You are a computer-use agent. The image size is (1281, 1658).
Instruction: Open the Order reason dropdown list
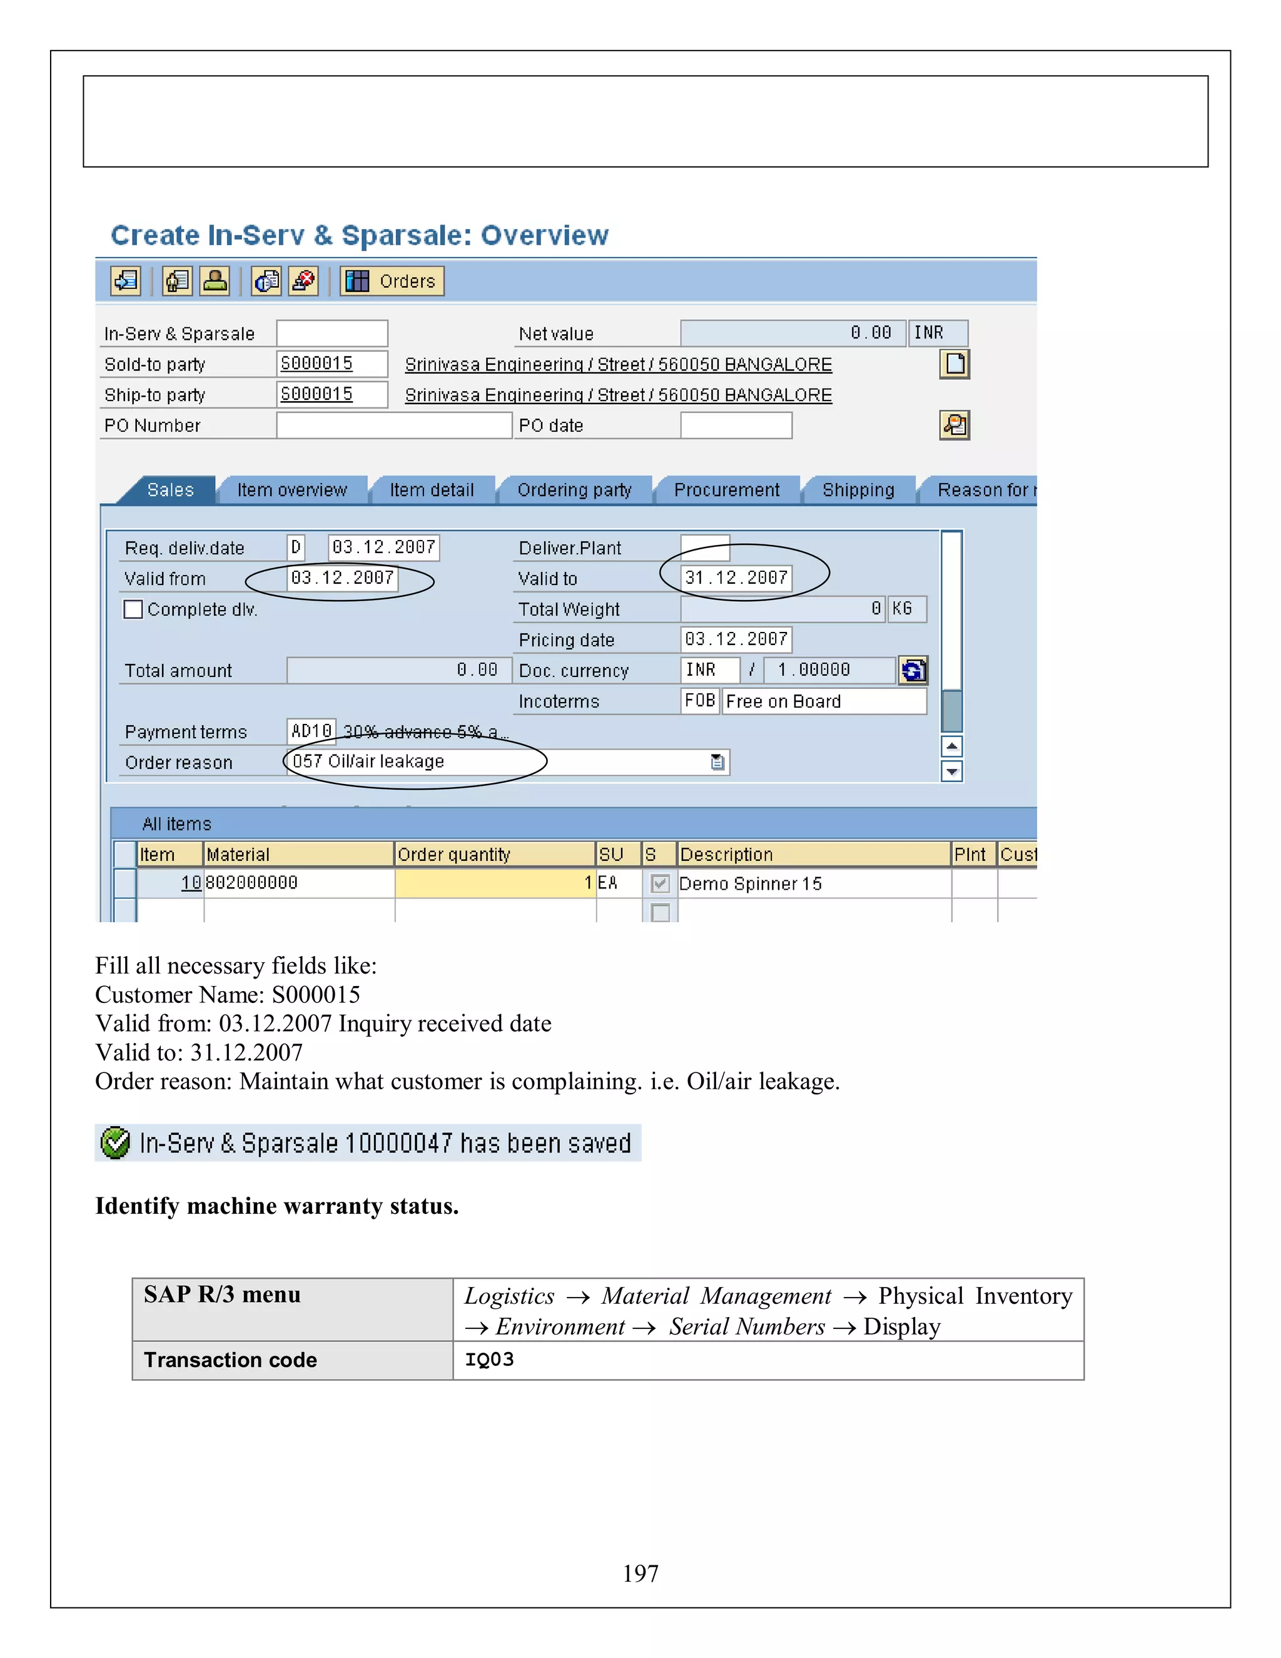[717, 762]
